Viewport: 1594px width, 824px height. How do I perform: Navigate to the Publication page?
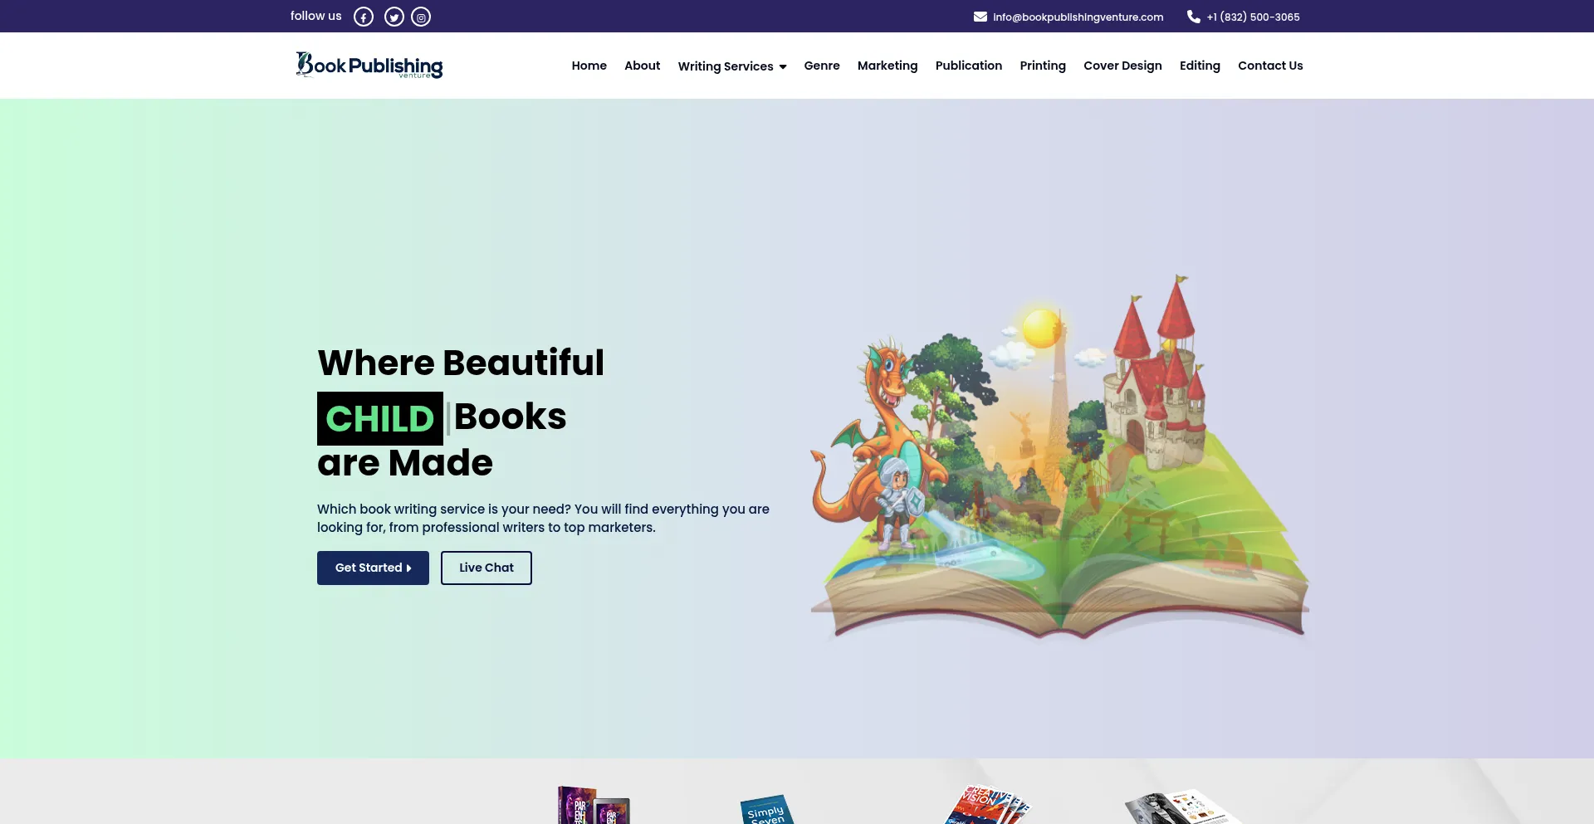coord(969,66)
